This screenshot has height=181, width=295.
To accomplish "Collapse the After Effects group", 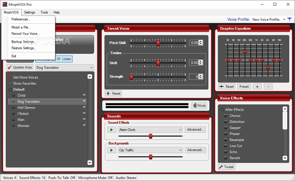I will (x=222, y=110).
